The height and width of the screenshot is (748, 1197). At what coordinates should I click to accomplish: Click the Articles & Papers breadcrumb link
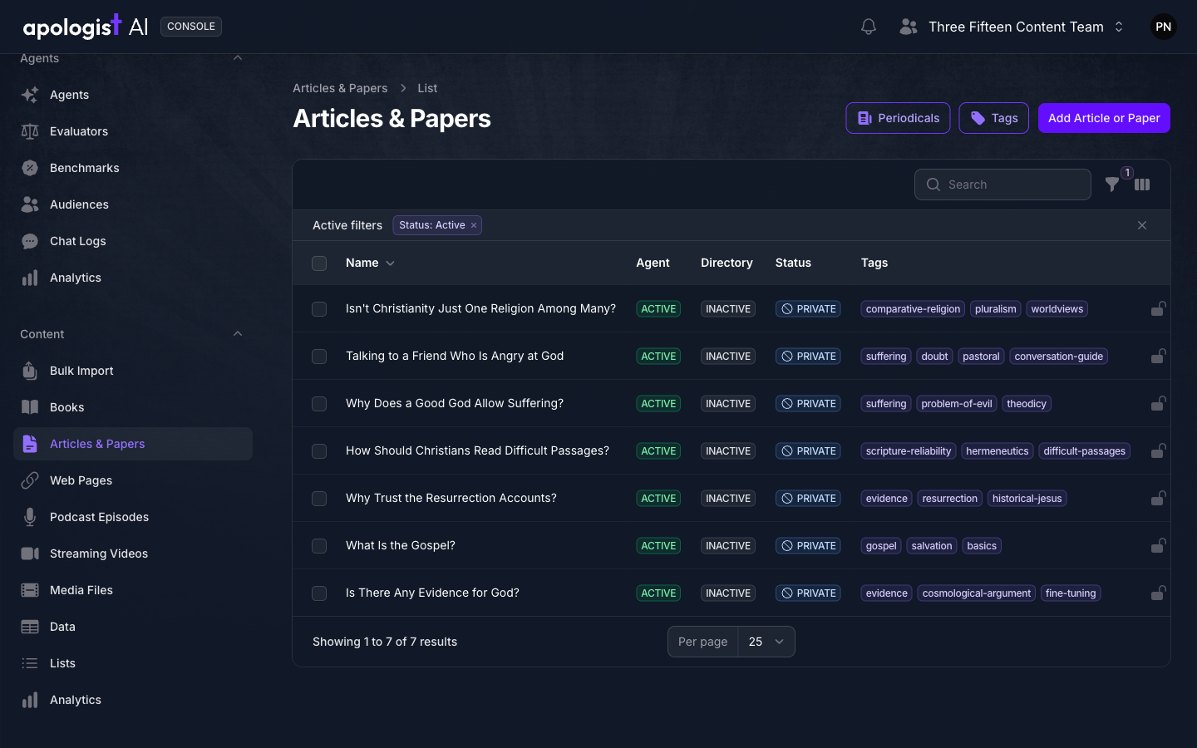(340, 88)
